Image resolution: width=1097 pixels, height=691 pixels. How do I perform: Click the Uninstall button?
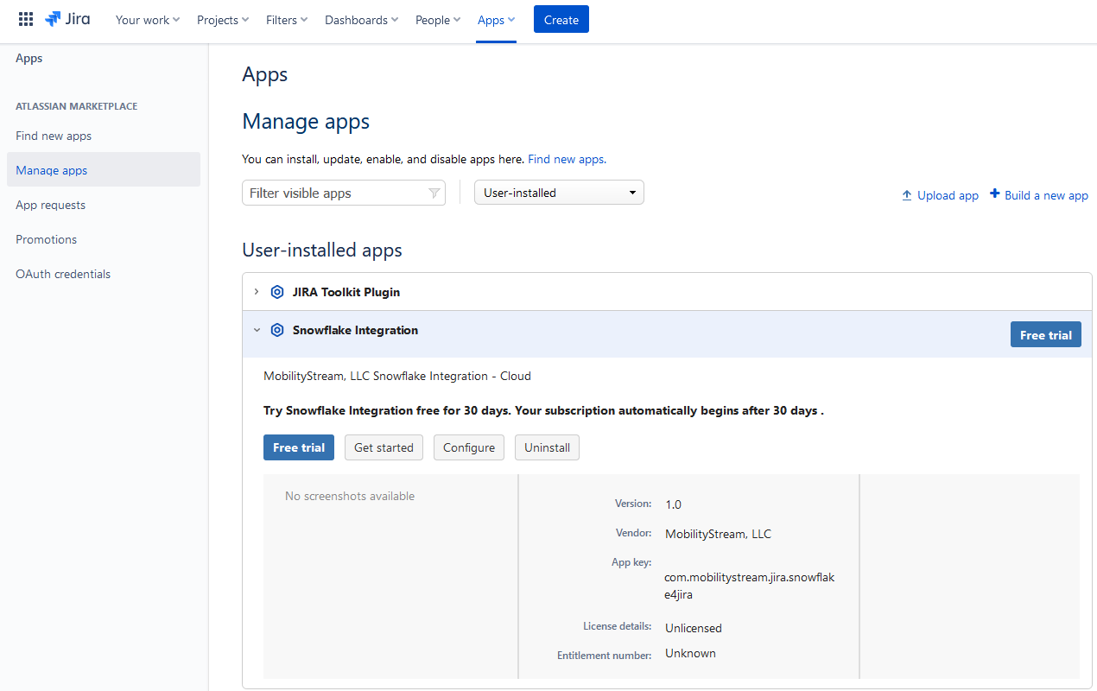pyautogui.click(x=547, y=447)
